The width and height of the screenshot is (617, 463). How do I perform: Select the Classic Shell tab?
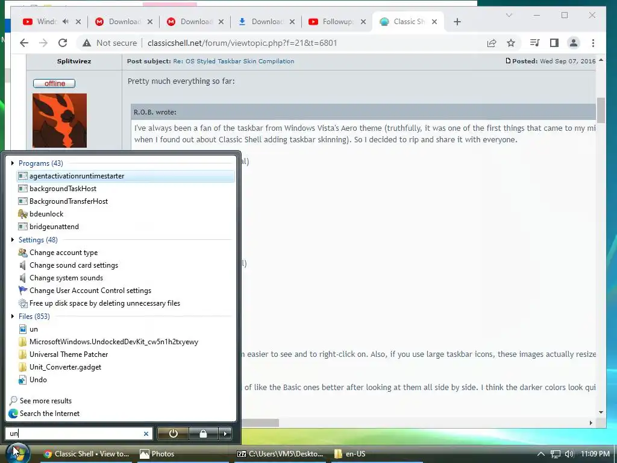[409, 22]
